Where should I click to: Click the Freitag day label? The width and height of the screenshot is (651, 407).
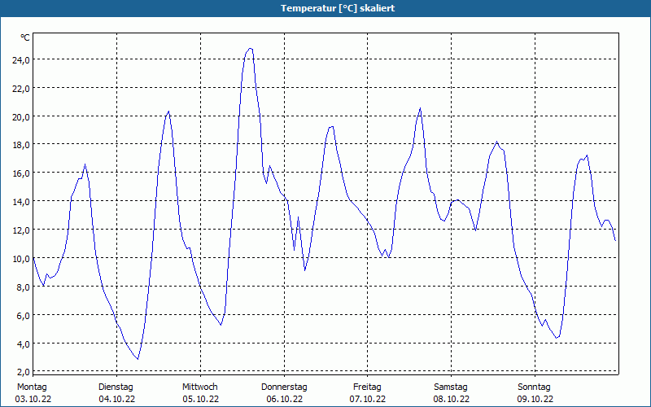click(367, 387)
